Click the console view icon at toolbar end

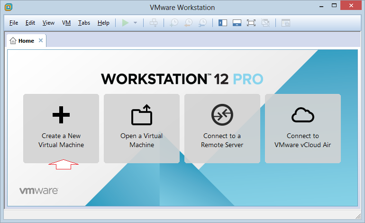pos(286,23)
